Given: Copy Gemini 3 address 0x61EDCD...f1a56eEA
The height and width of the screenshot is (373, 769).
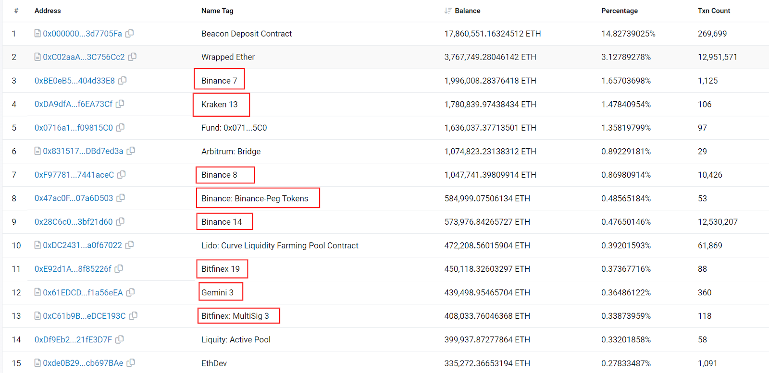Looking at the screenshot, I should point(130,292).
